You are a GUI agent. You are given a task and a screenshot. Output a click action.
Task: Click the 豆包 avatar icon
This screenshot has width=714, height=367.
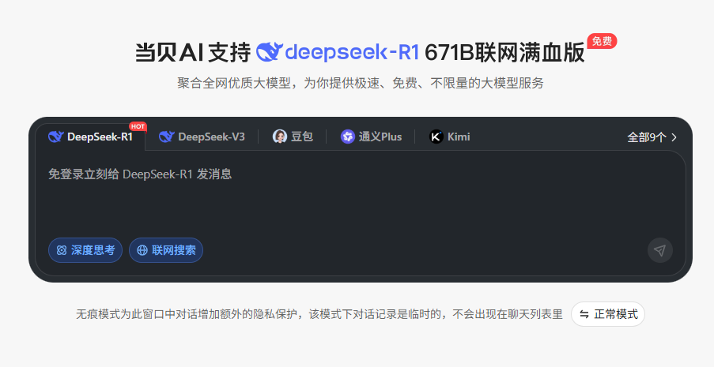coord(280,137)
